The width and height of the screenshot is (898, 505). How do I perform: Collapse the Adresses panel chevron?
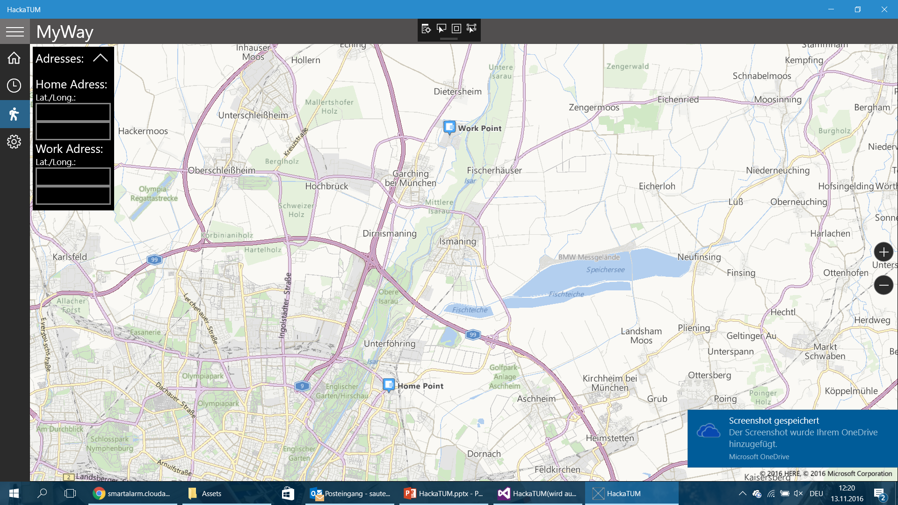pos(100,58)
